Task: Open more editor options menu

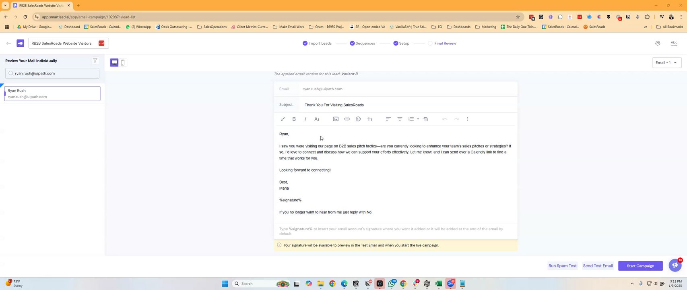Action: [467, 119]
